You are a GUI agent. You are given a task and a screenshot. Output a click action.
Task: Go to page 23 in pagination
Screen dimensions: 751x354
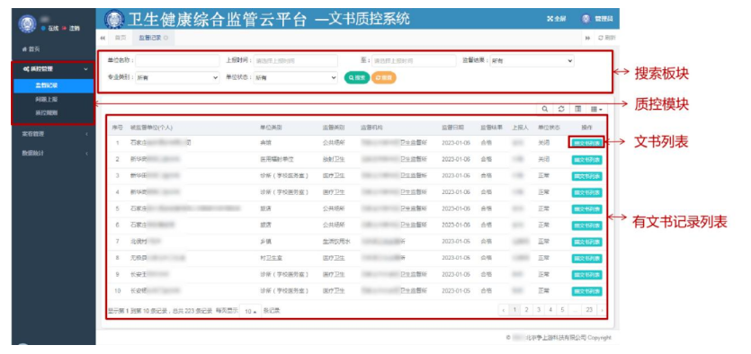point(589,310)
